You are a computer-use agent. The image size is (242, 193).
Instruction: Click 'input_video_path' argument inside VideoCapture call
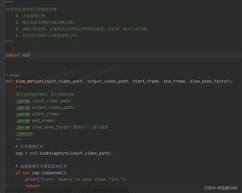tap(89, 153)
